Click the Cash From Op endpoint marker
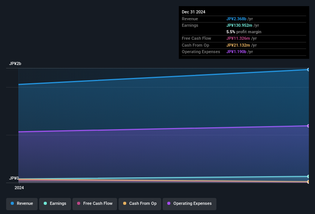 point(308,182)
